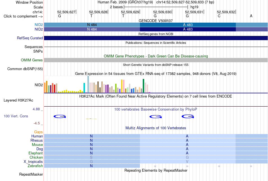
Task: Open 'Publications: Sequences in Scientific Articles' title
Action: point(156,43)
